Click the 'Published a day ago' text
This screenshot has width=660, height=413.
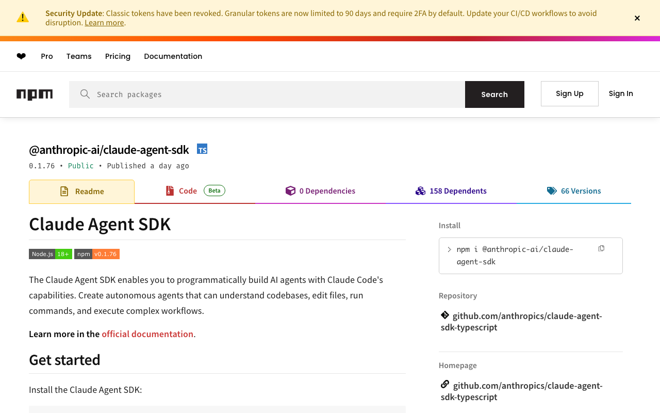148,166
